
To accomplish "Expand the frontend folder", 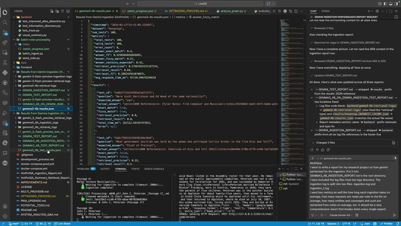I will pos(26,67).
